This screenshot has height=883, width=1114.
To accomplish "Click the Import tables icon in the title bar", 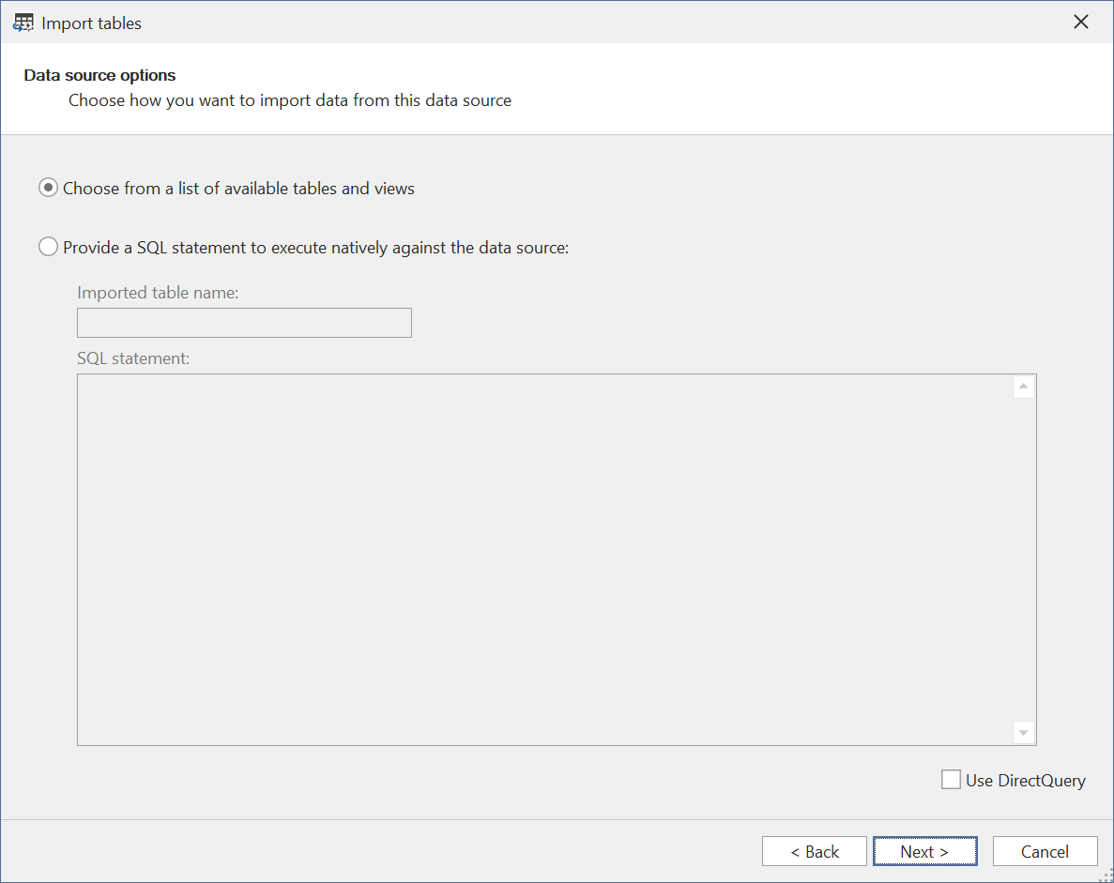I will (23, 21).
